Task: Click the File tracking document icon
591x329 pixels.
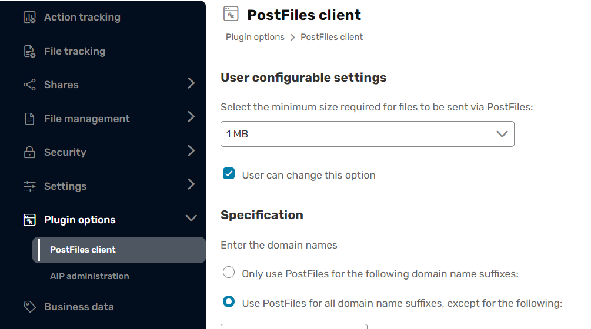Action: (29, 51)
